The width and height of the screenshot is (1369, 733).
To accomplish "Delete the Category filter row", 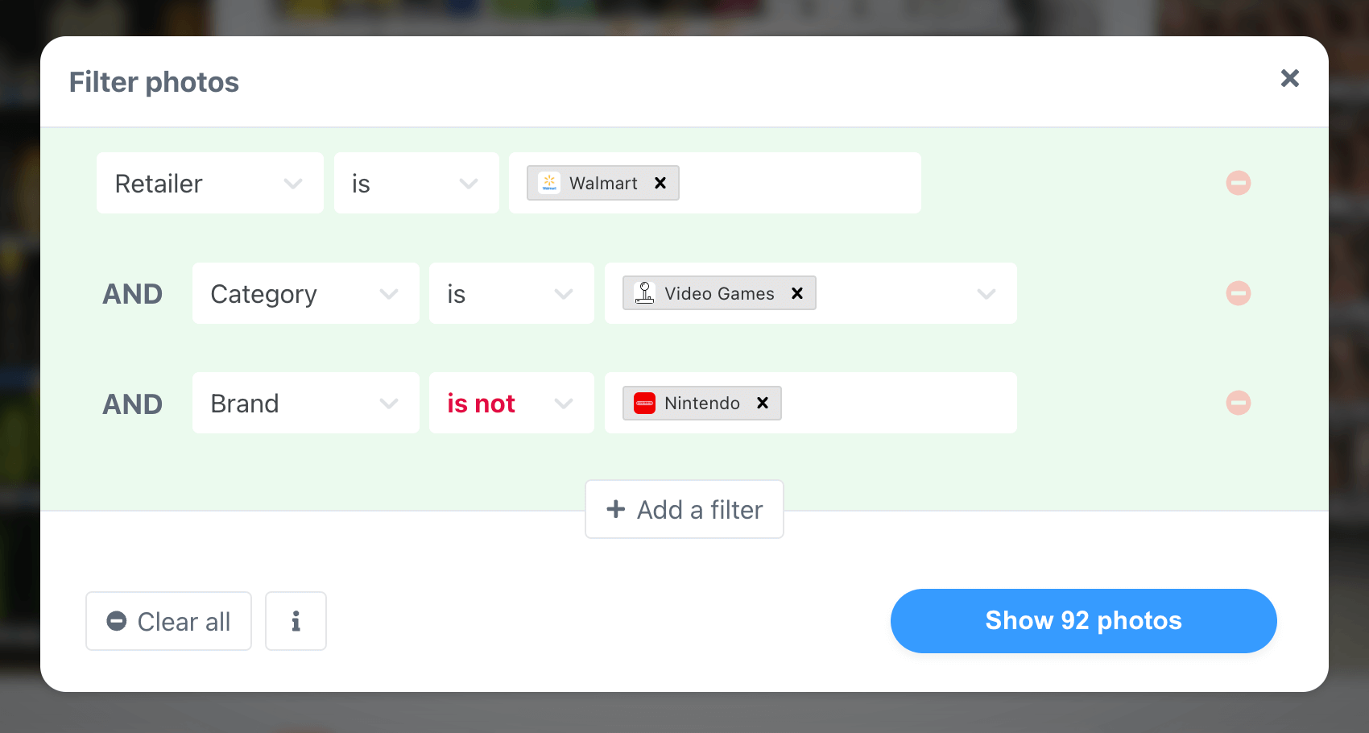I will (1238, 293).
